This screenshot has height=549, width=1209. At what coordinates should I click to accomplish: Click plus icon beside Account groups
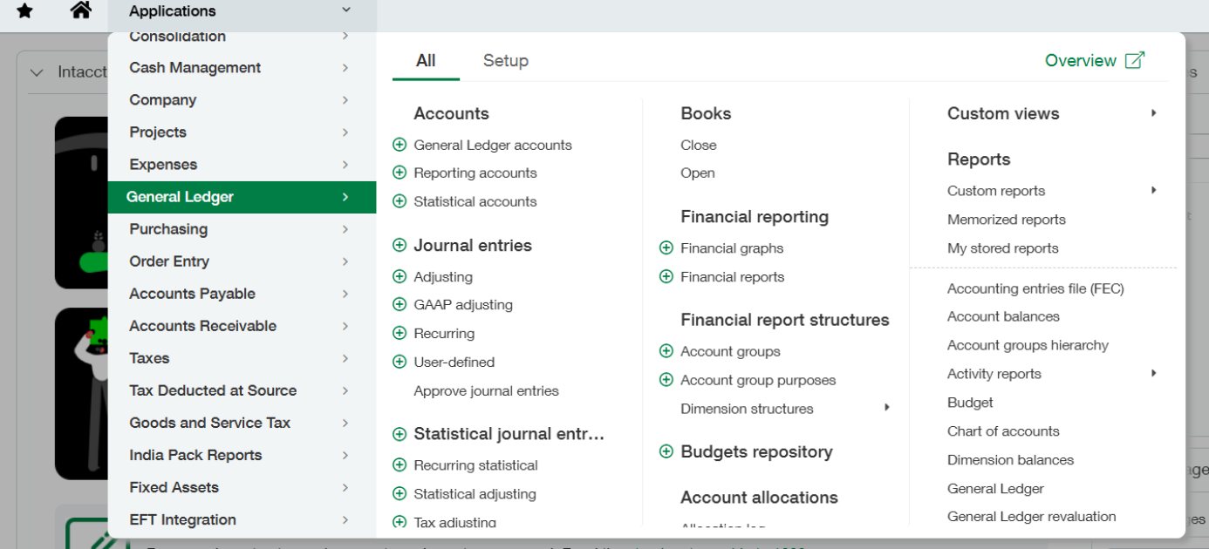pos(666,352)
